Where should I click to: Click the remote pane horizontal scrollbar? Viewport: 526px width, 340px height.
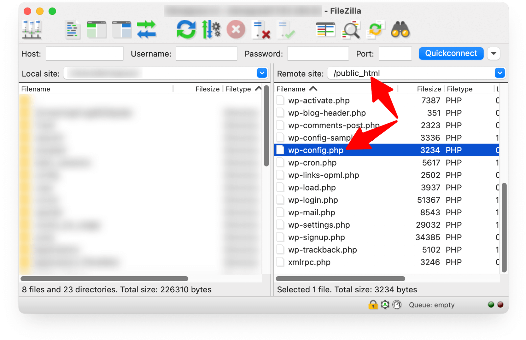[x=340, y=279]
